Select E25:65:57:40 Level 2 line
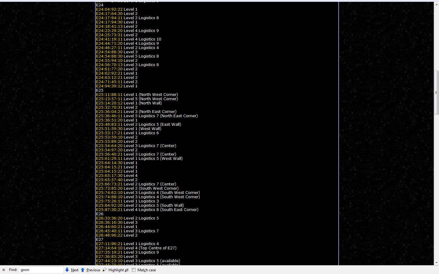This screenshot has height=274, width=439. click(x=117, y=180)
